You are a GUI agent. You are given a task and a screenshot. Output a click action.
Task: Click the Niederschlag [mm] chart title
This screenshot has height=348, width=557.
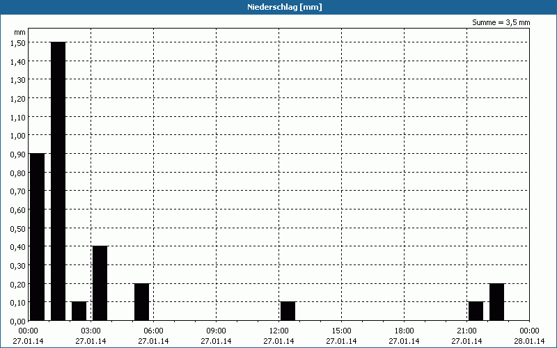pyautogui.click(x=285, y=7)
